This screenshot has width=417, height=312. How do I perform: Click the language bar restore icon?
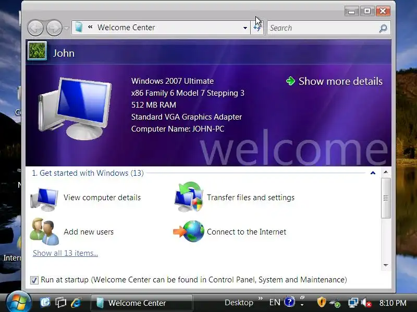pos(302,297)
